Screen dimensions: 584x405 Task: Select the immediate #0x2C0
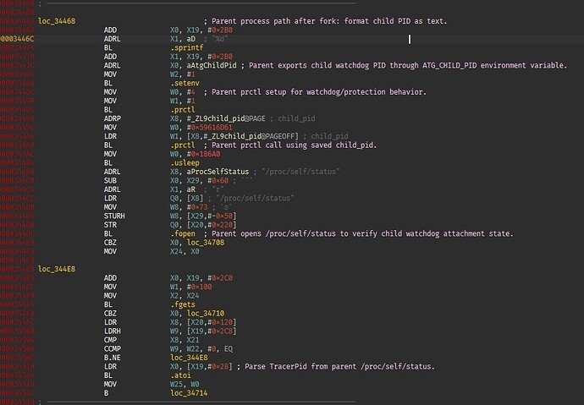(220, 278)
